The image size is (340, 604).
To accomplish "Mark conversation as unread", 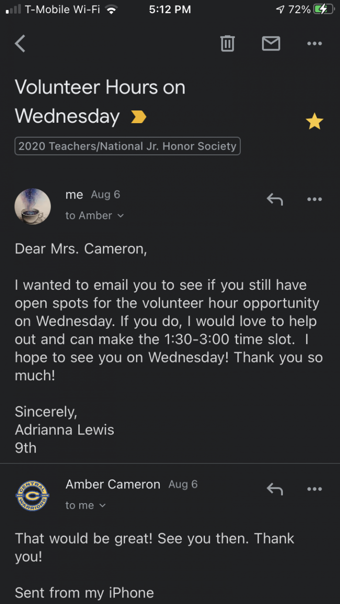I will pyautogui.click(x=271, y=43).
